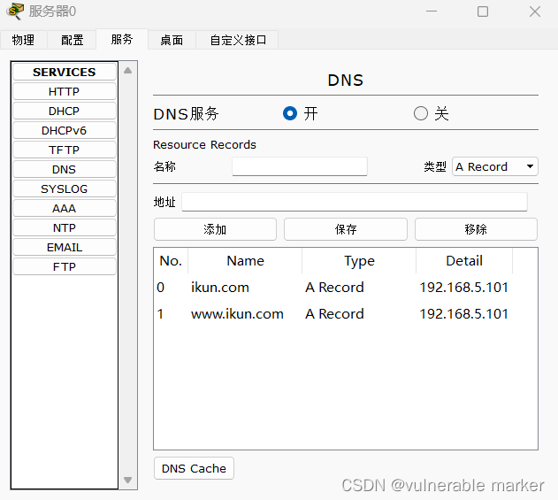
Task: Click the Type column header
Action: click(359, 261)
